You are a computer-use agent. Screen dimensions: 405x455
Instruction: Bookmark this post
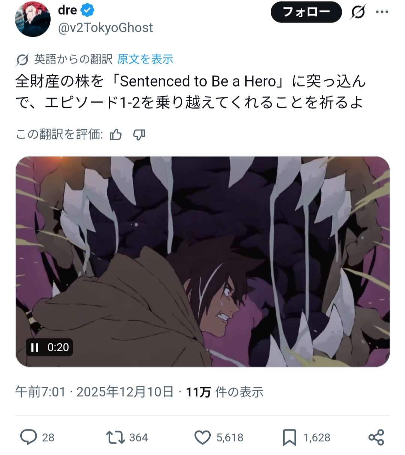pyautogui.click(x=289, y=437)
